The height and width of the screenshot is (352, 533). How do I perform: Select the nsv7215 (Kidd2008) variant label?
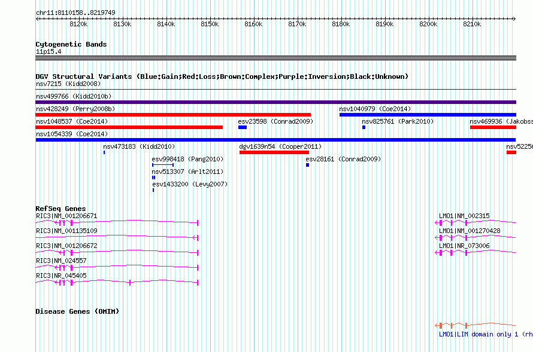coord(68,84)
